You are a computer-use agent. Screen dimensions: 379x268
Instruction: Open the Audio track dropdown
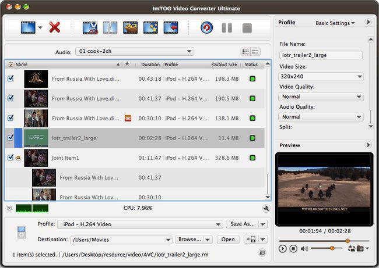[x=134, y=52]
